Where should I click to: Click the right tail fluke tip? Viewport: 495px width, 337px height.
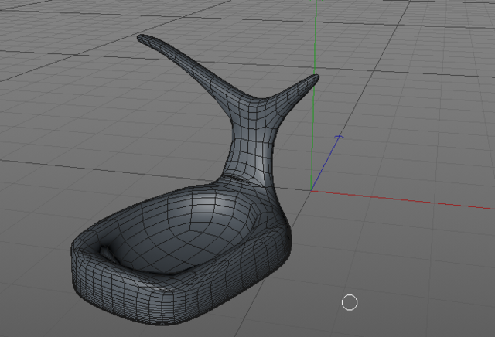coord(316,78)
